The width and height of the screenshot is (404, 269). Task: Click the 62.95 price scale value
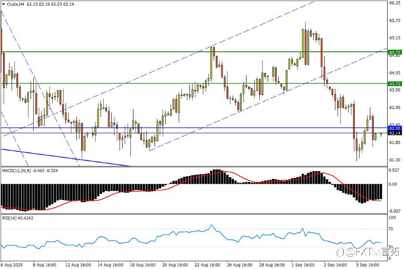tap(395, 107)
